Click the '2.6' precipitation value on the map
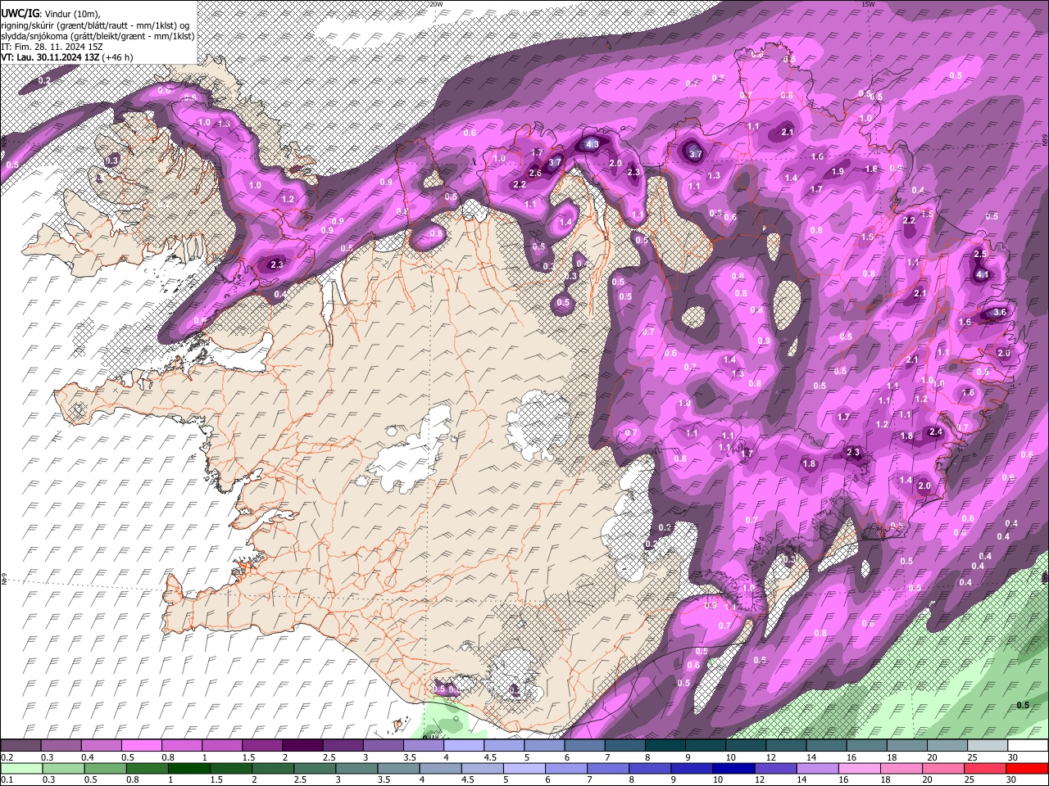The height and width of the screenshot is (786, 1049). point(535,173)
